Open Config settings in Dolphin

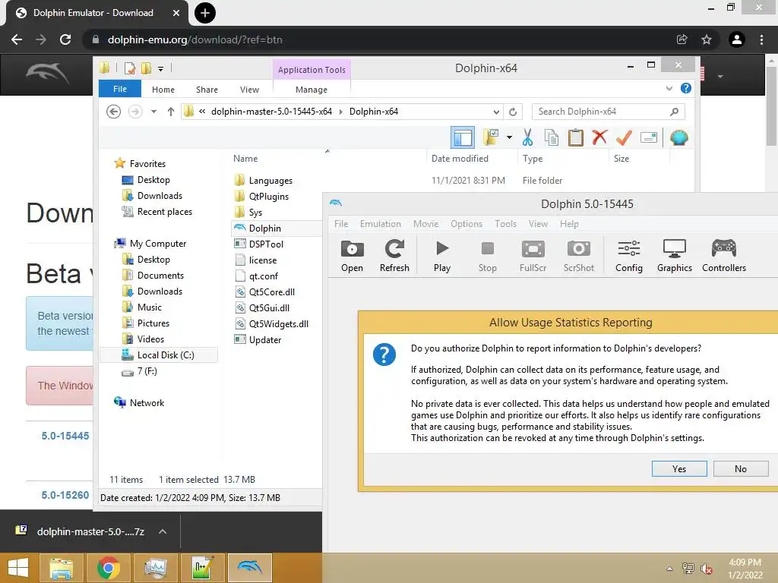tap(628, 255)
